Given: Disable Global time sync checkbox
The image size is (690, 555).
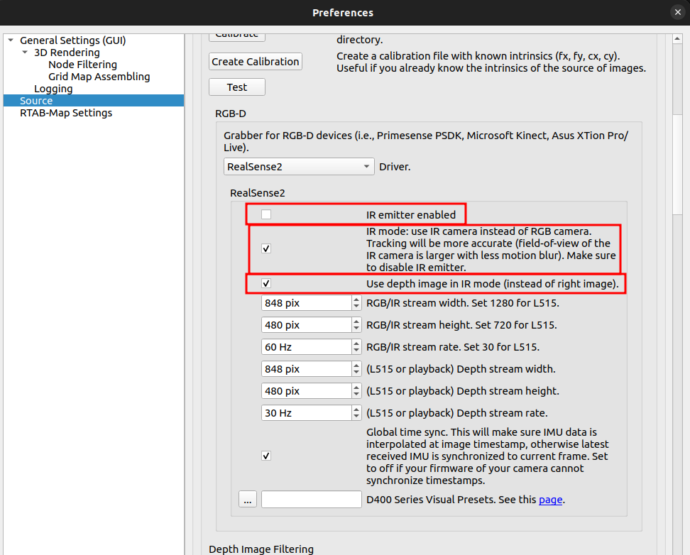Looking at the screenshot, I should pyautogui.click(x=266, y=456).
